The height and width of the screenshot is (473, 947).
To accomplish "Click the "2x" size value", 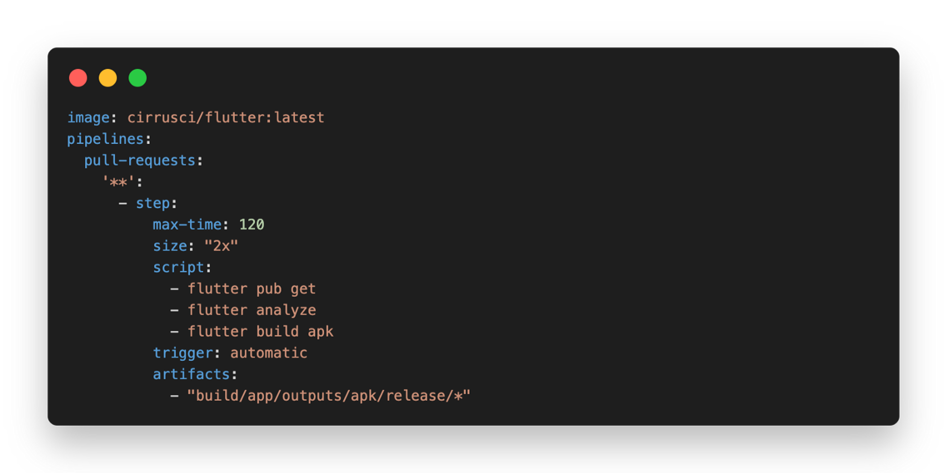I will (221, 246).
